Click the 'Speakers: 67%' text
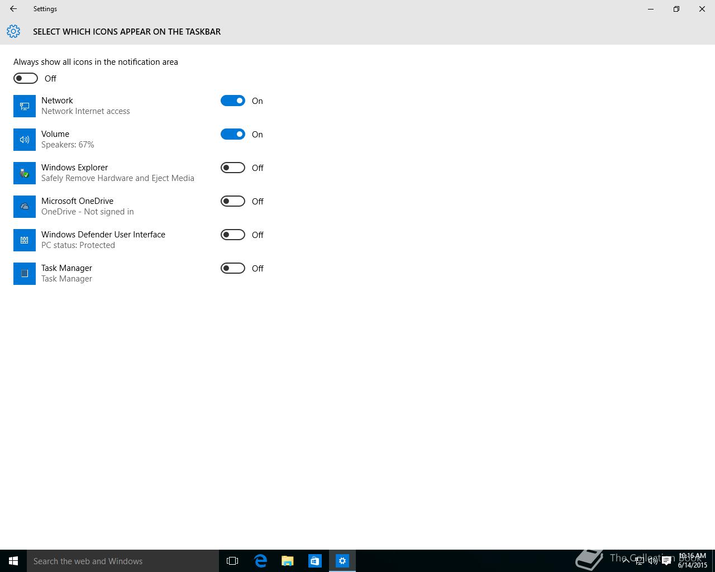The height and width of the screenshot is (572, 715). click(x=68, y=145)
